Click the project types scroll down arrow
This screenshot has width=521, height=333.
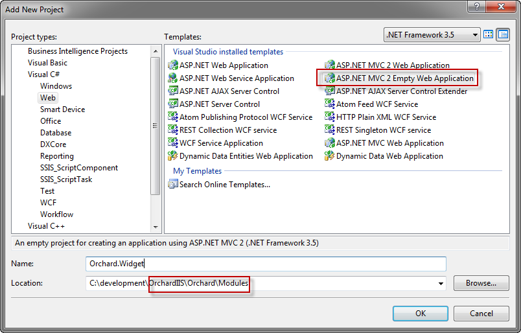[x=156, y=227]
